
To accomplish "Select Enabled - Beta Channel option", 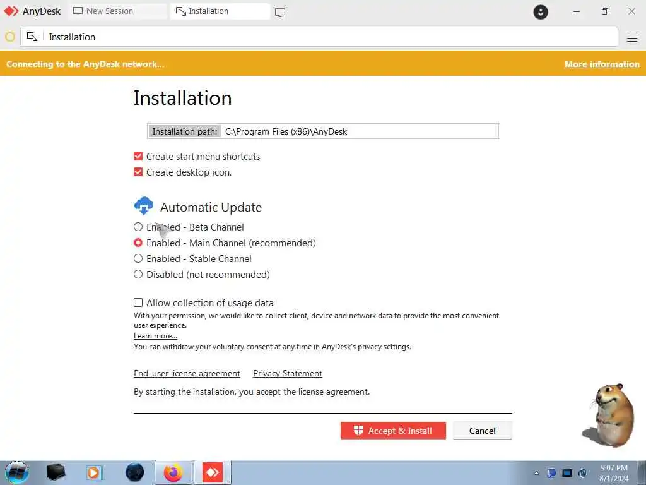I will [x=138, y=227].
